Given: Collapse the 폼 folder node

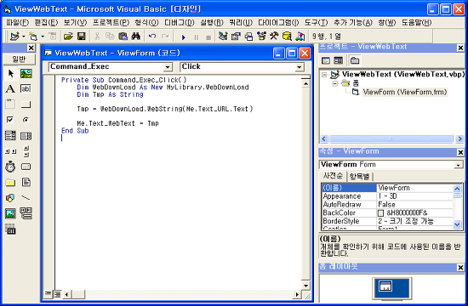Looking at the screenshot, I should (x=335, y=83).
